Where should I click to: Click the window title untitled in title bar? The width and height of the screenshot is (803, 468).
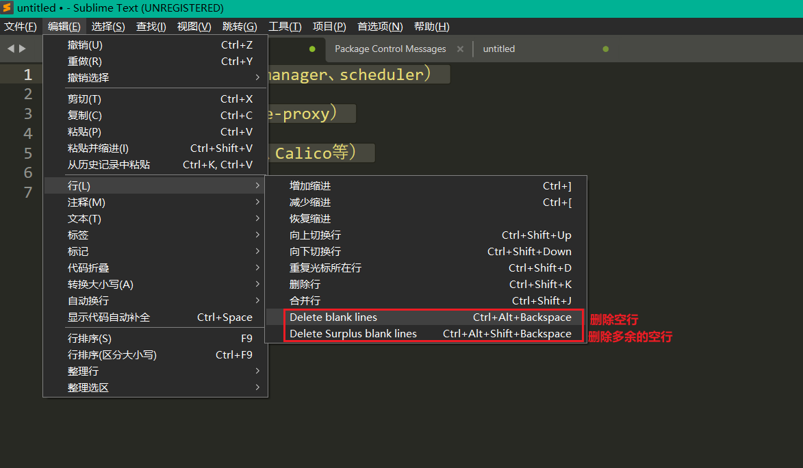pos(36,8)
